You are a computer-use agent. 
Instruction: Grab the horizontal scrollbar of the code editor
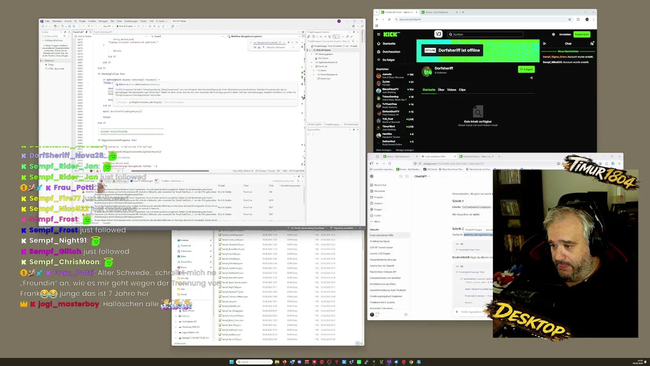pos(170,171)
